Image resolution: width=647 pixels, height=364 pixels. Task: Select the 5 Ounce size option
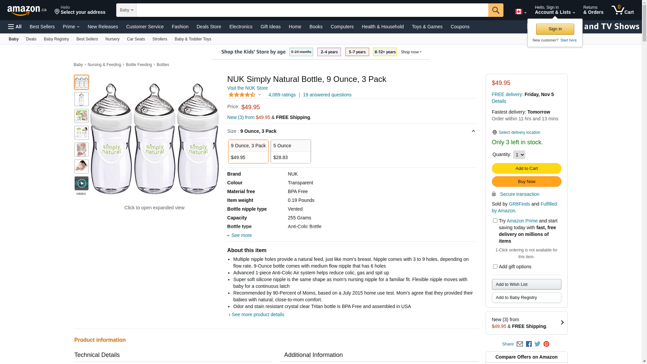tap(290, 151)
